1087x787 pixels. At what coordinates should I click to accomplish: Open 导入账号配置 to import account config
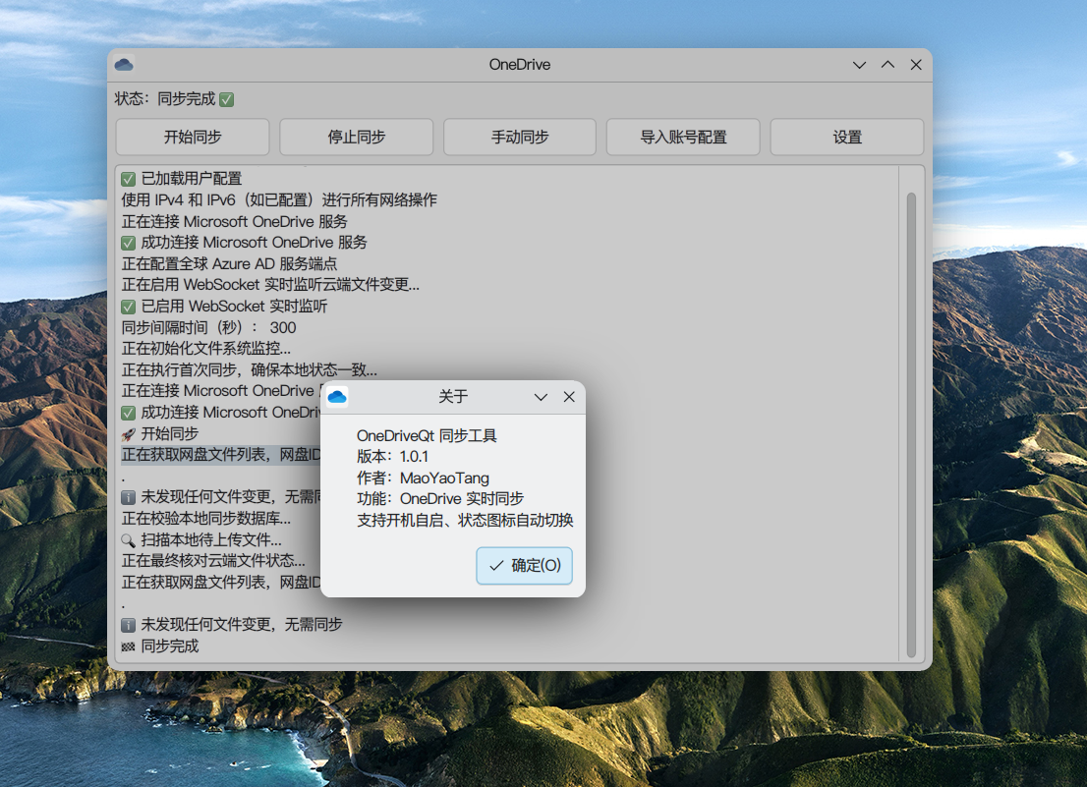683,138
